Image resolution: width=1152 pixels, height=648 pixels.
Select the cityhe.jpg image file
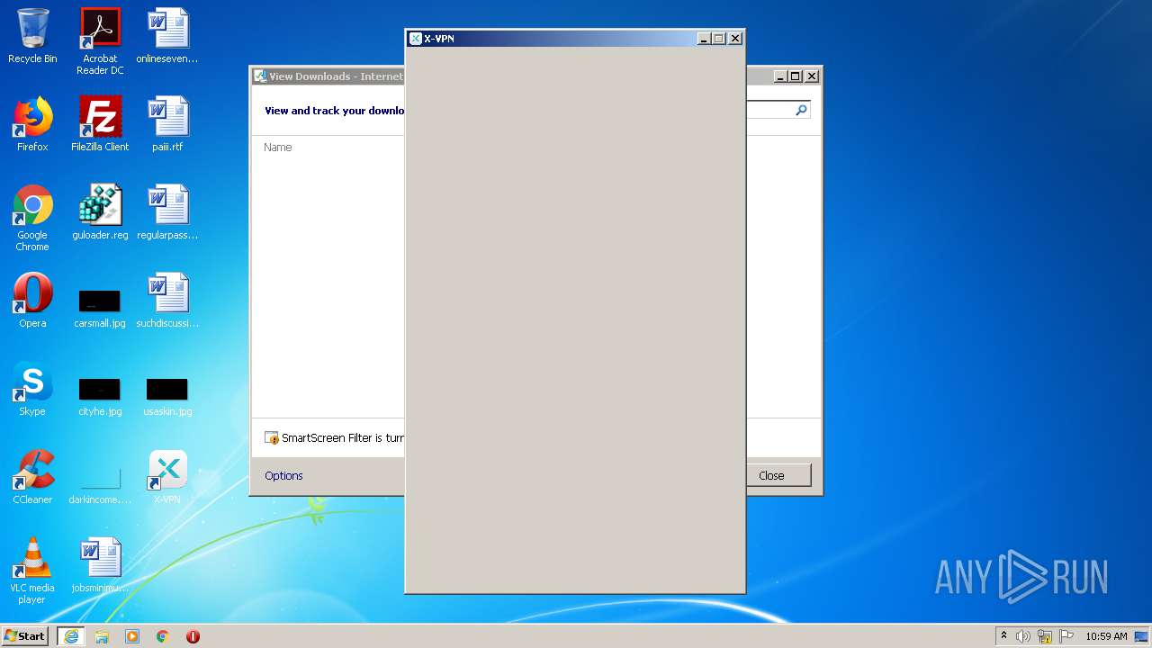(100, 397)
